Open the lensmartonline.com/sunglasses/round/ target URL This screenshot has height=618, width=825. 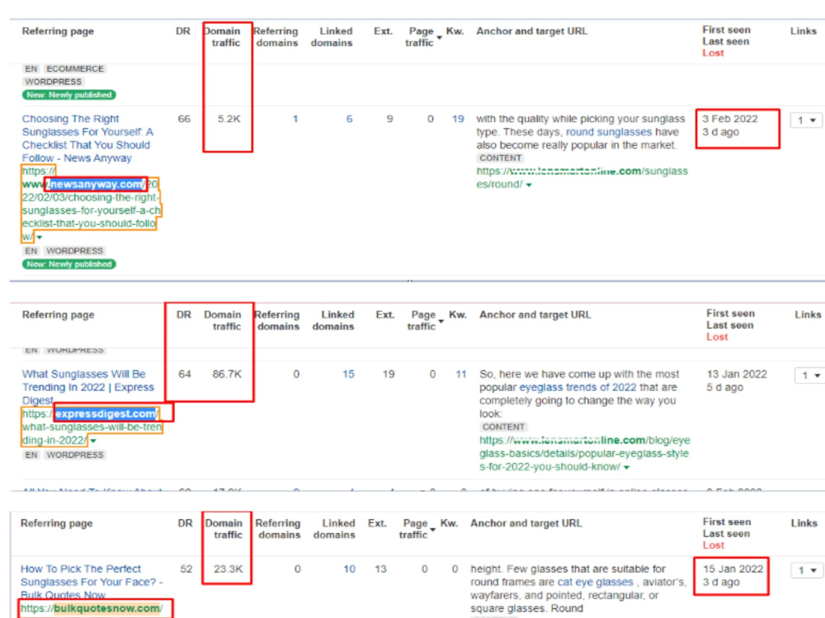click(582, 178)
